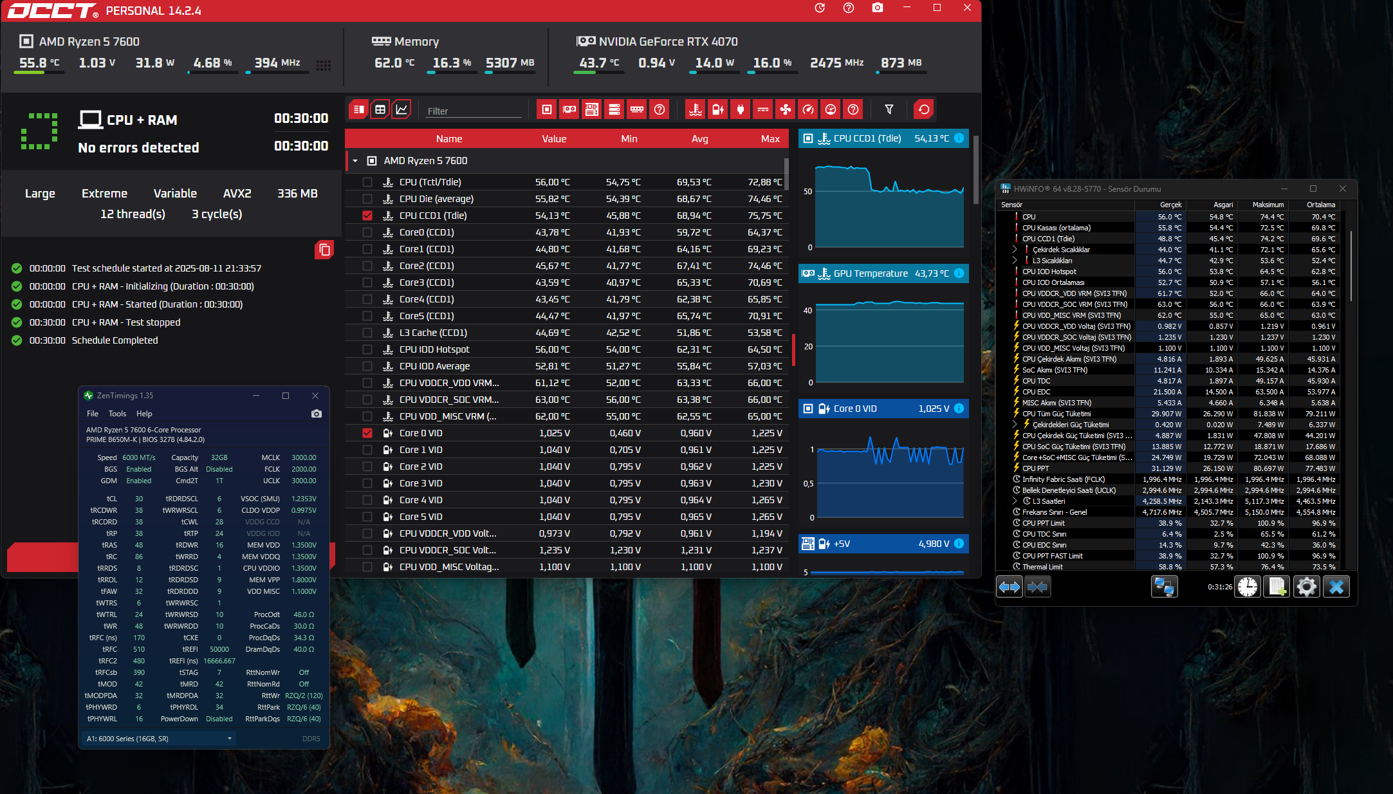Open OCCT help from the title bar

click(849, 8)
